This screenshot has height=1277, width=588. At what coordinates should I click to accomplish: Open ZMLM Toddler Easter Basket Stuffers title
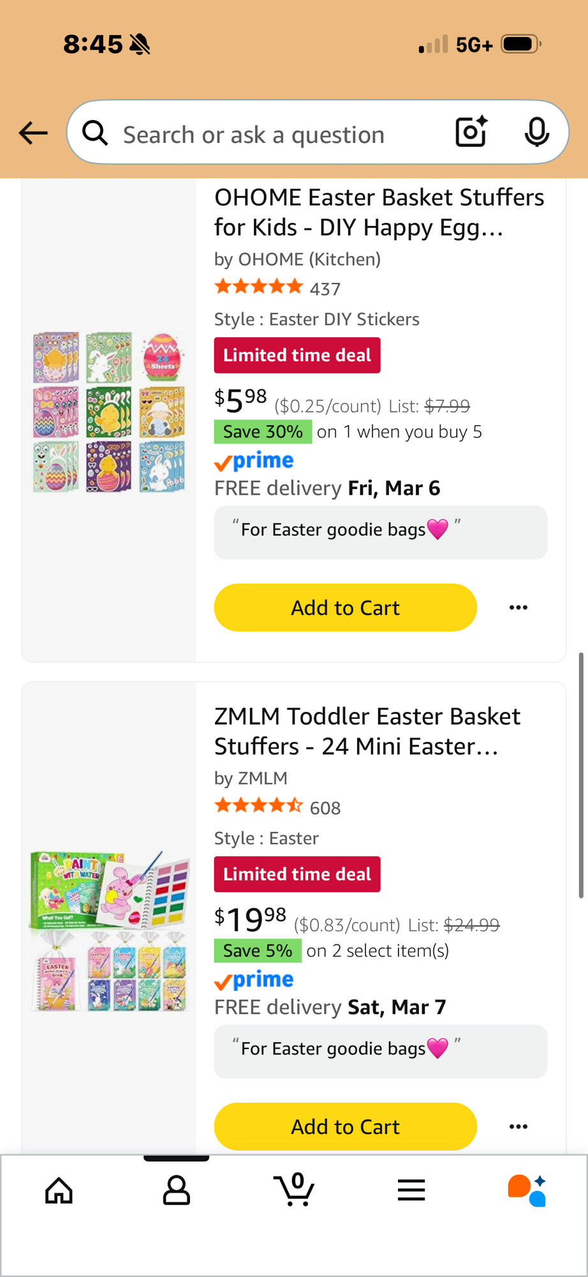pos(367,731)
